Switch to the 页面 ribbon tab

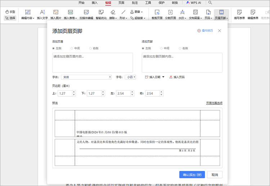point(121,3)
